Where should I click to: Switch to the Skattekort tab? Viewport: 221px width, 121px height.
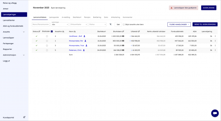(77, 17)
